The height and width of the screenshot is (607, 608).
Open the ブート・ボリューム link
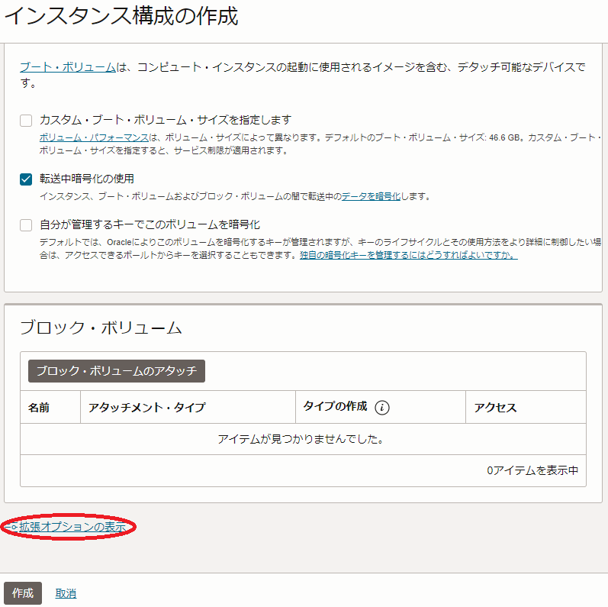pos(67,67)
